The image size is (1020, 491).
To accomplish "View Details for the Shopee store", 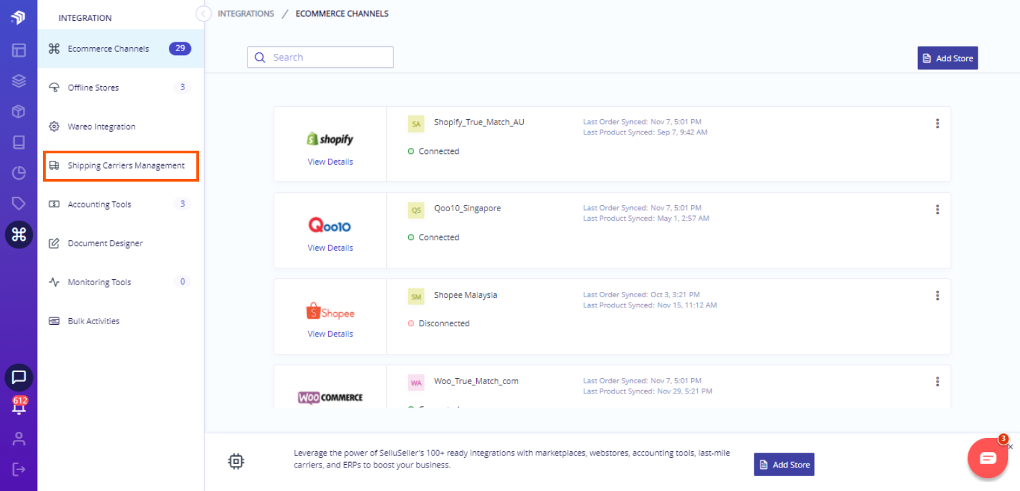I will tap(330, 334).
